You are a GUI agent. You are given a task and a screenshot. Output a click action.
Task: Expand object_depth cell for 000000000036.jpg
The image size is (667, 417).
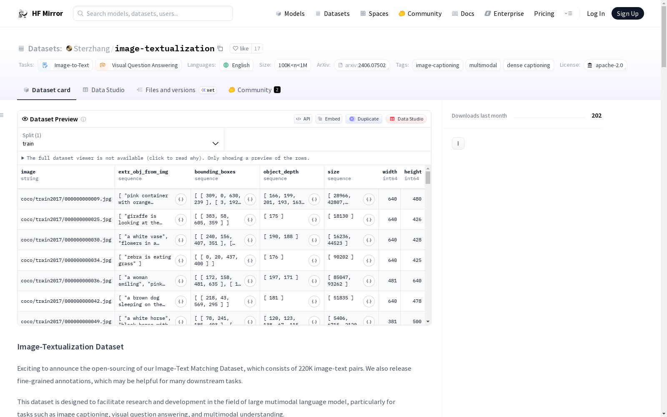314,281
